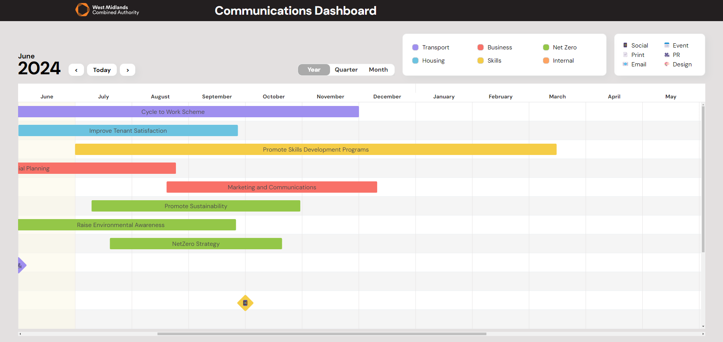Click the August month header
This screenshot has height=342, width=723.
tap(160, 97)
